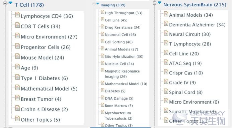Image resolution: width=232 pixels, height=128 pixels.
Task: Click the document icon next to Dementia Alzheimer
Action: (166, 23)
